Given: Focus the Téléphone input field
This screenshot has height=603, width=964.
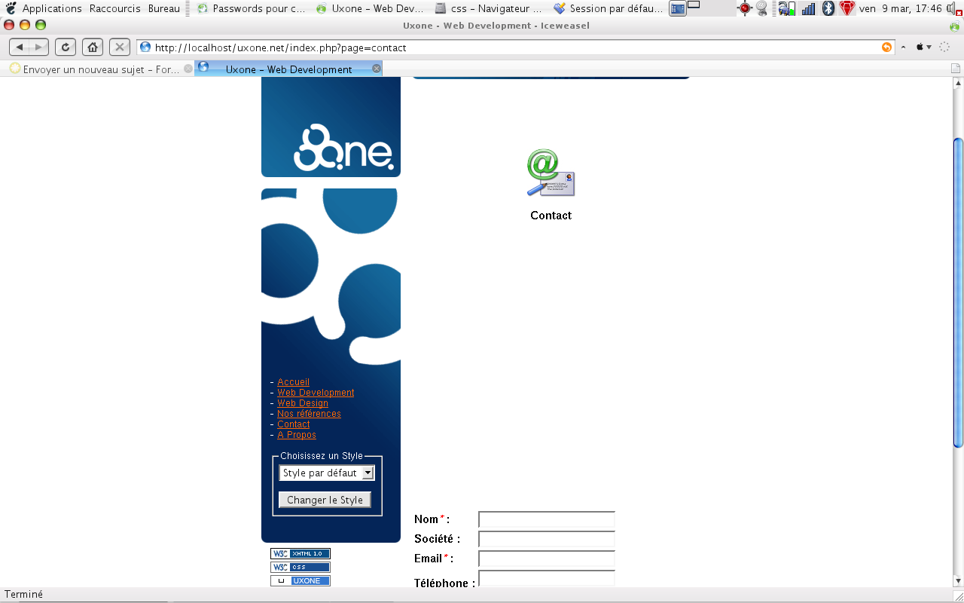Looking at the screenshot, I should point(547,579).
